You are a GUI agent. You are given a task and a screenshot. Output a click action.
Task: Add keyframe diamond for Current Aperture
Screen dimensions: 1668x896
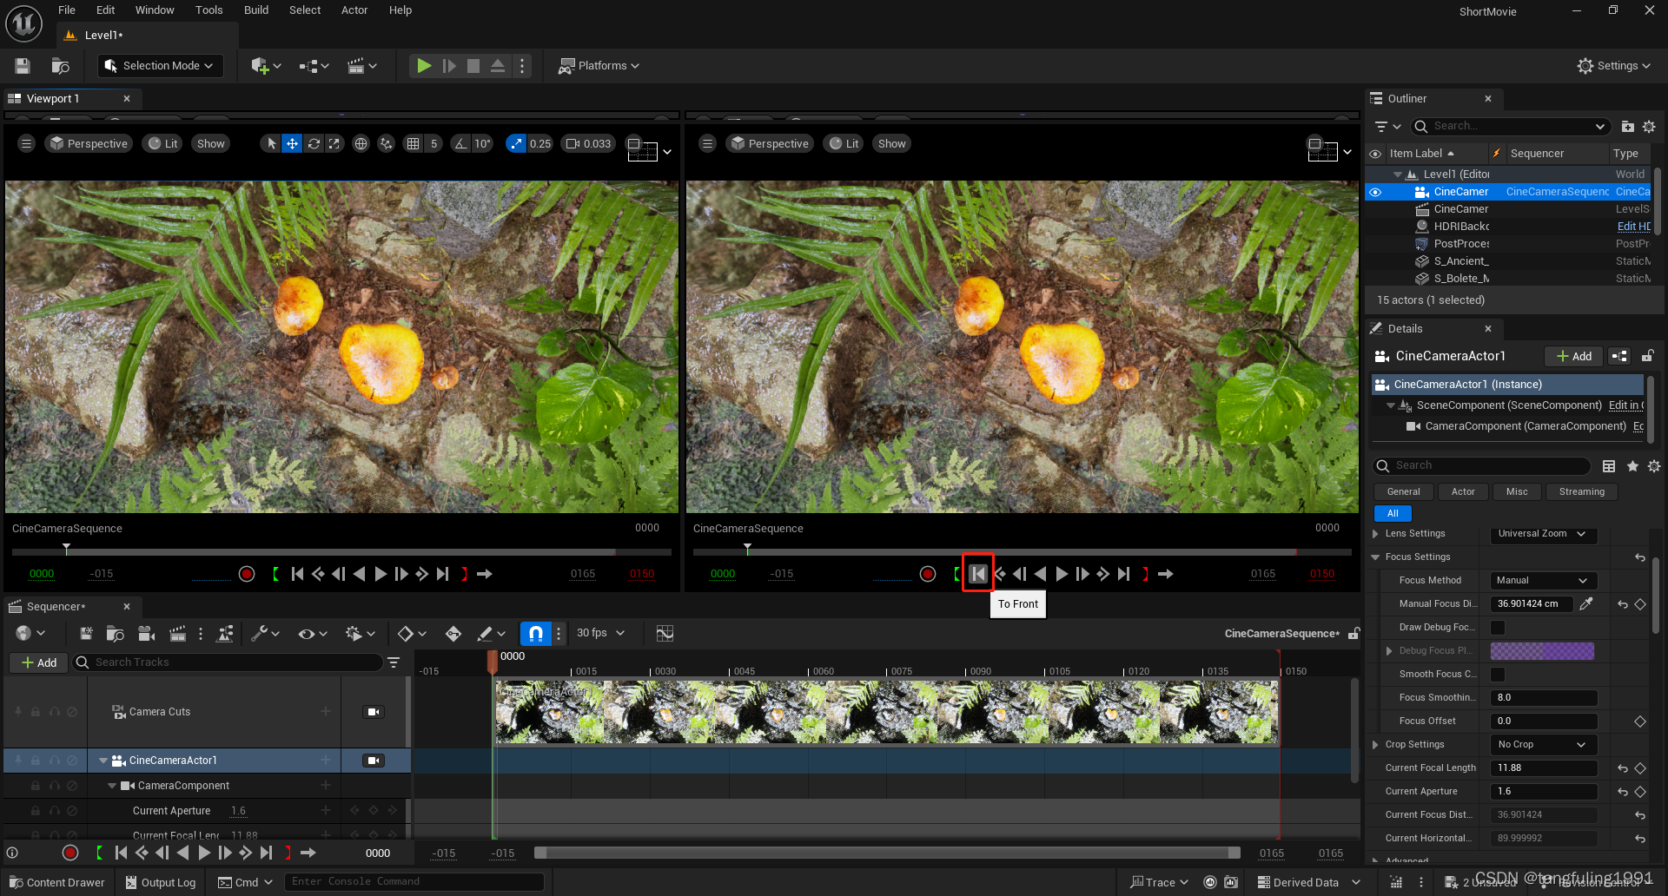pos(1640,792)
